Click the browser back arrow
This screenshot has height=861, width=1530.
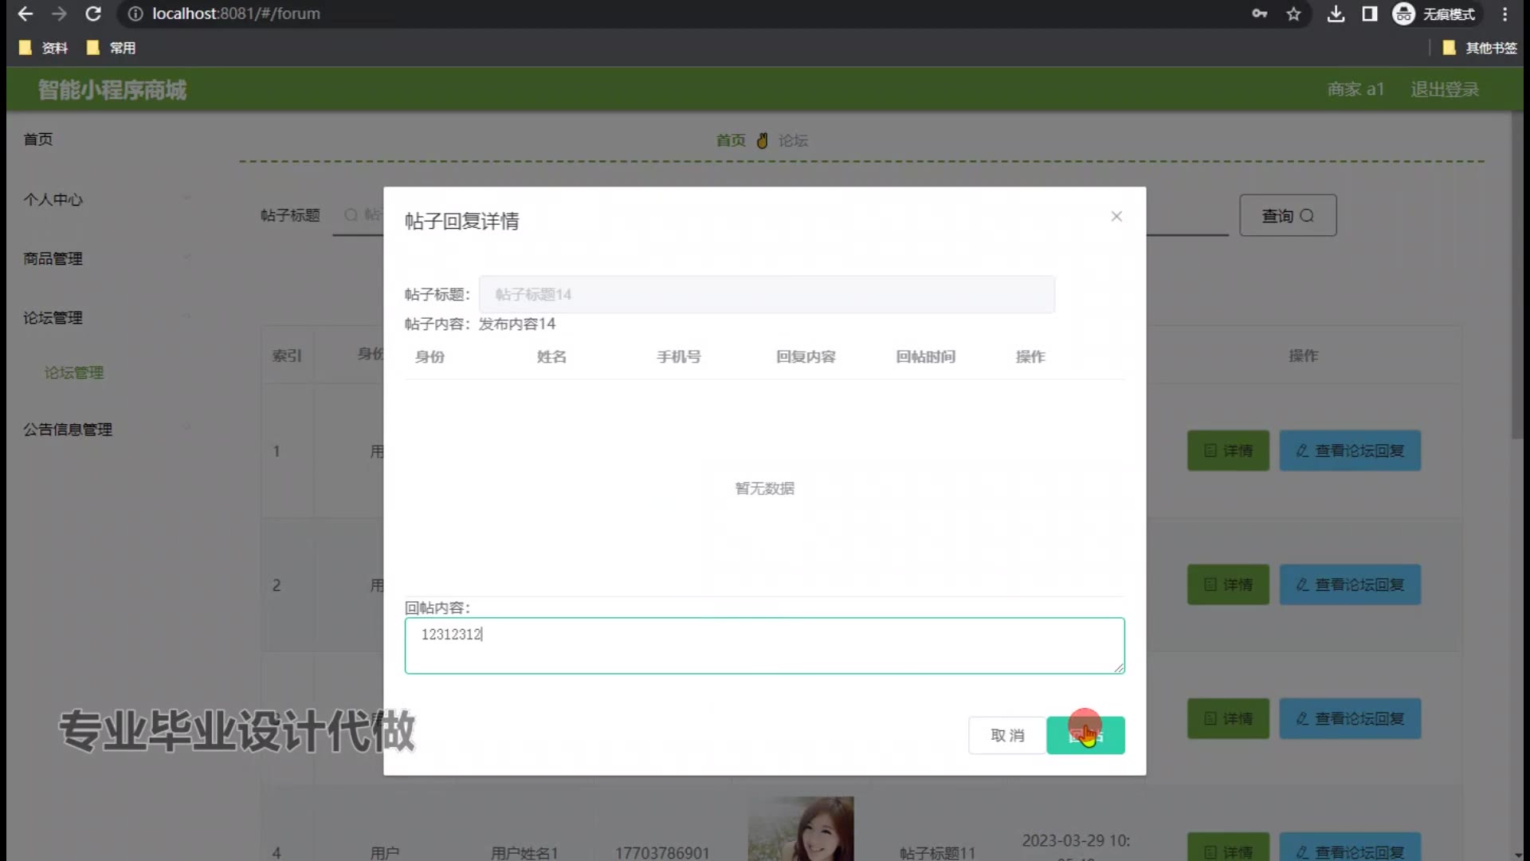[x=25, y=14]
